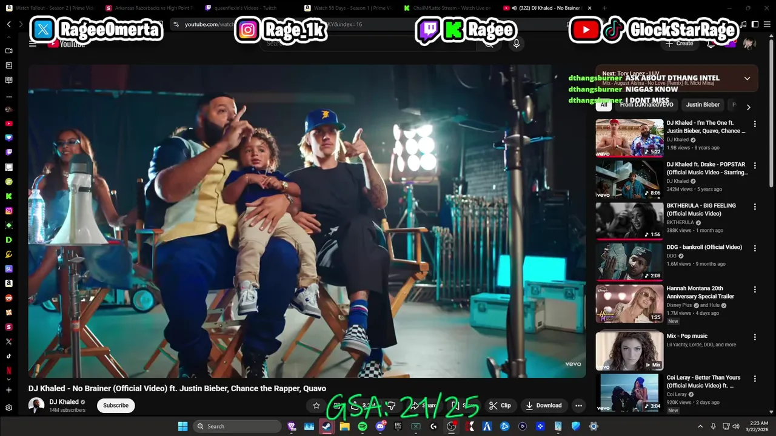Image resolution: width=776 pixels, height=436 pixels.
Task: Add a new sidebar item with plus
Action: 8,391
